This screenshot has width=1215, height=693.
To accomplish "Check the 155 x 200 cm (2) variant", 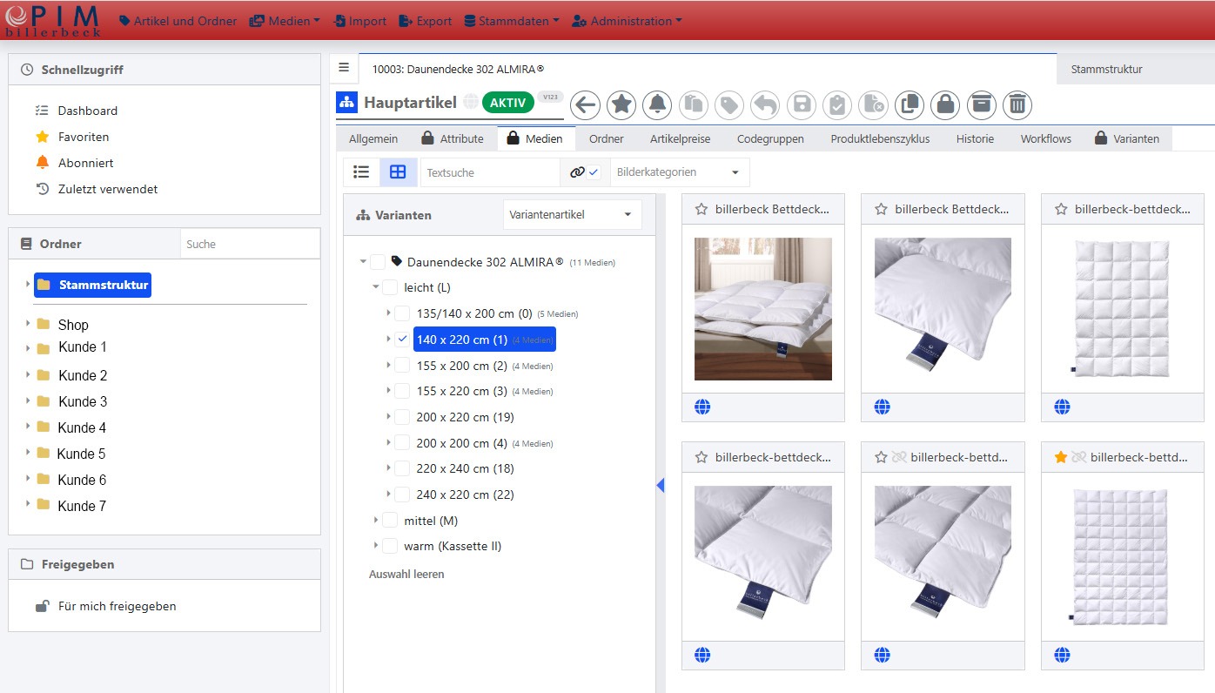I will pyautogui.click(x=402, y=366).
